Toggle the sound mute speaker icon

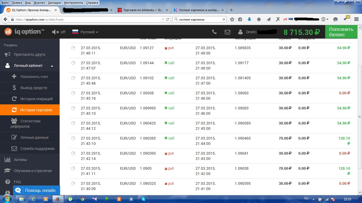55,32
